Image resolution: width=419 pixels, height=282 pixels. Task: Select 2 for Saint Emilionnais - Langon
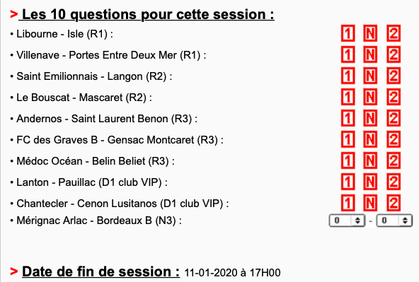click(394, 76)
